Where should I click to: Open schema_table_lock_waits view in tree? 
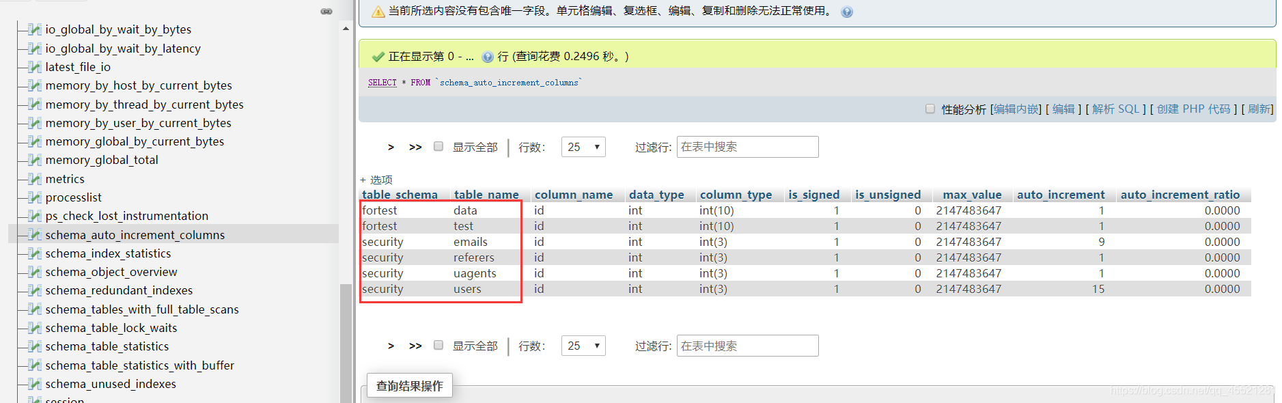point(111,328)
